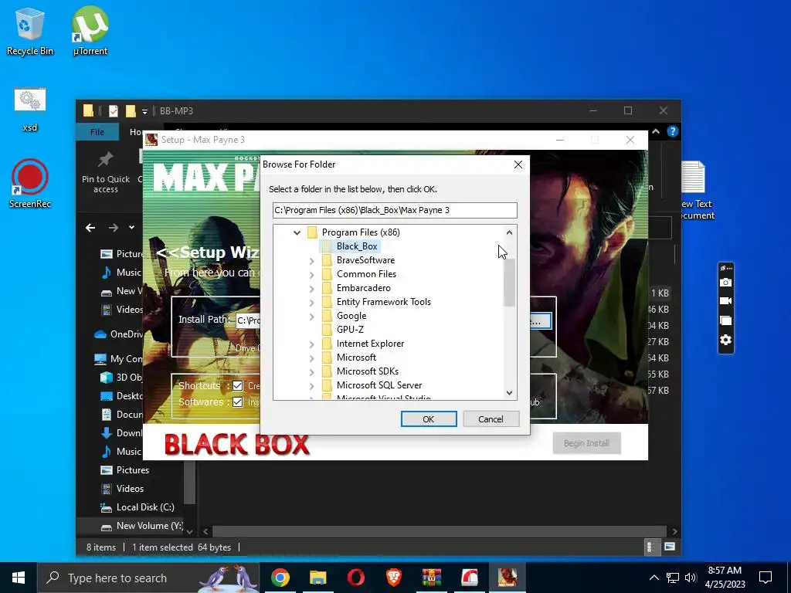The height and width of the screenshot is (593, 791).
Task: Expand the Microsoft folder node
Action: pyautogui.click(x=312, y=357)
